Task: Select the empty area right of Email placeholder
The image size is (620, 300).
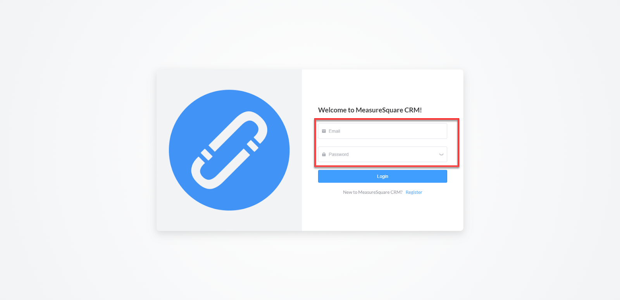Action: coord(393,131)
